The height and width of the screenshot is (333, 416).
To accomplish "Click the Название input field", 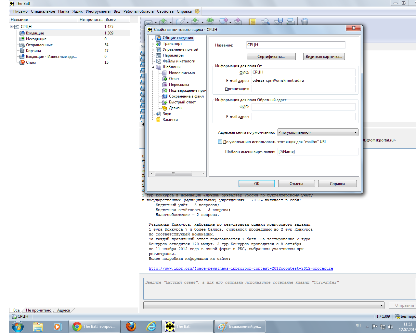I will click(x=295, y=45).
